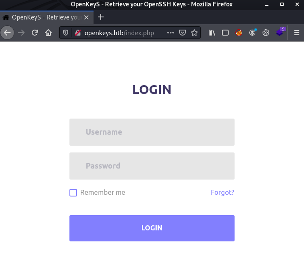Focus the Password field
This screenshot has width=304, height=274.
click(152, 166)
